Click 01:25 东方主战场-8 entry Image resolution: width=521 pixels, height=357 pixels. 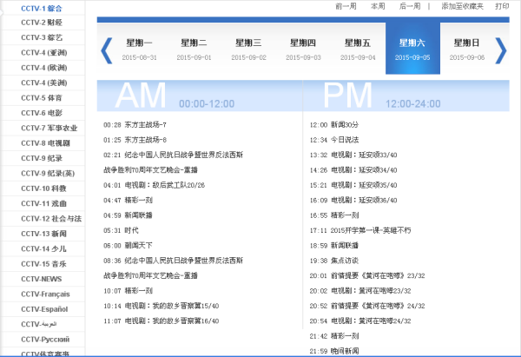(x=135, y=140)
